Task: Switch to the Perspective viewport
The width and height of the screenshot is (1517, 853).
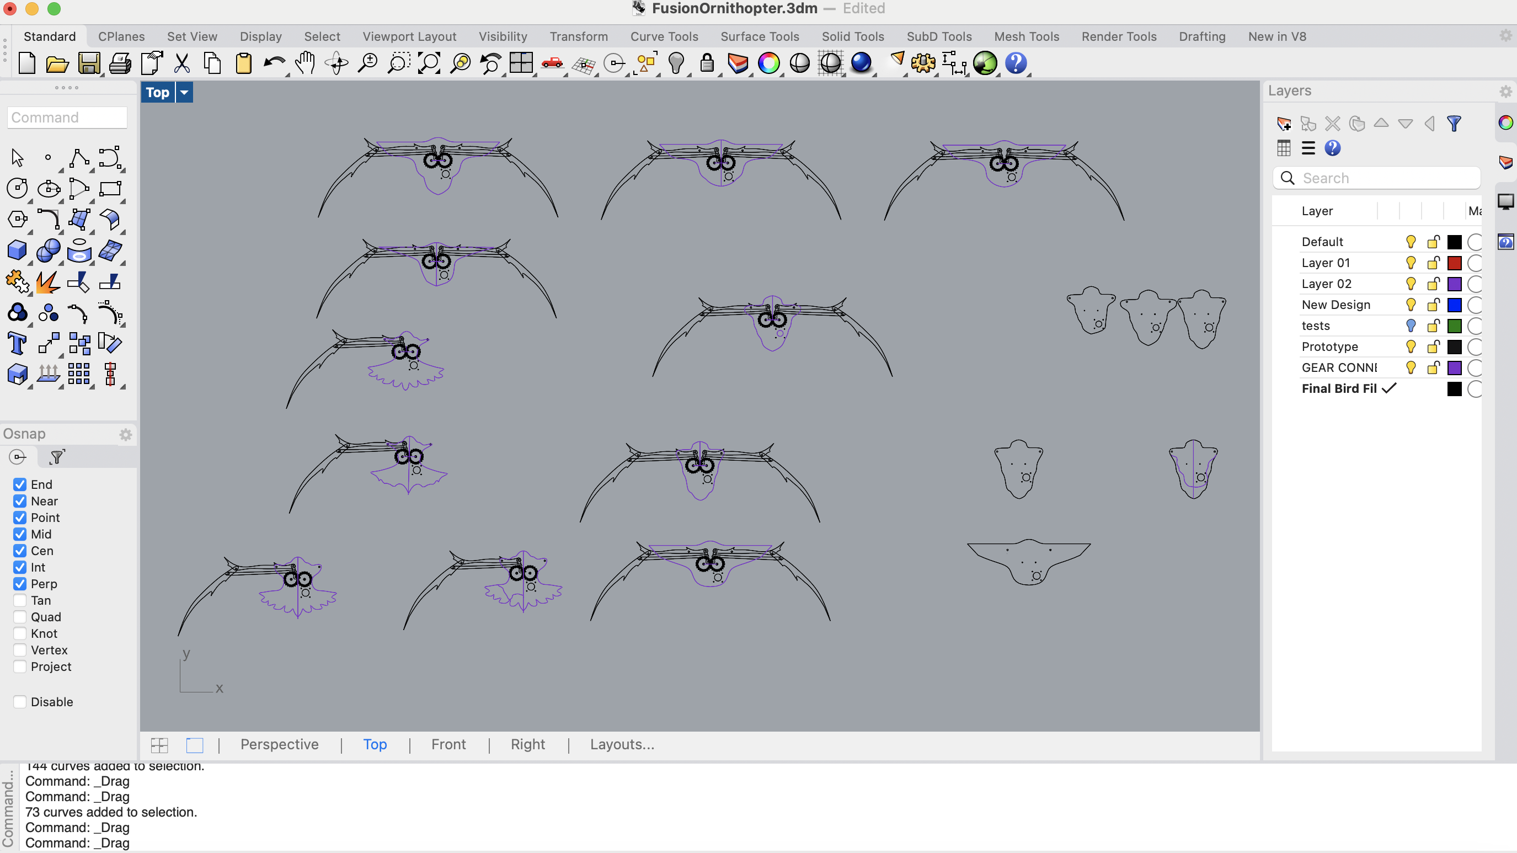Action: tap(279, 744)
